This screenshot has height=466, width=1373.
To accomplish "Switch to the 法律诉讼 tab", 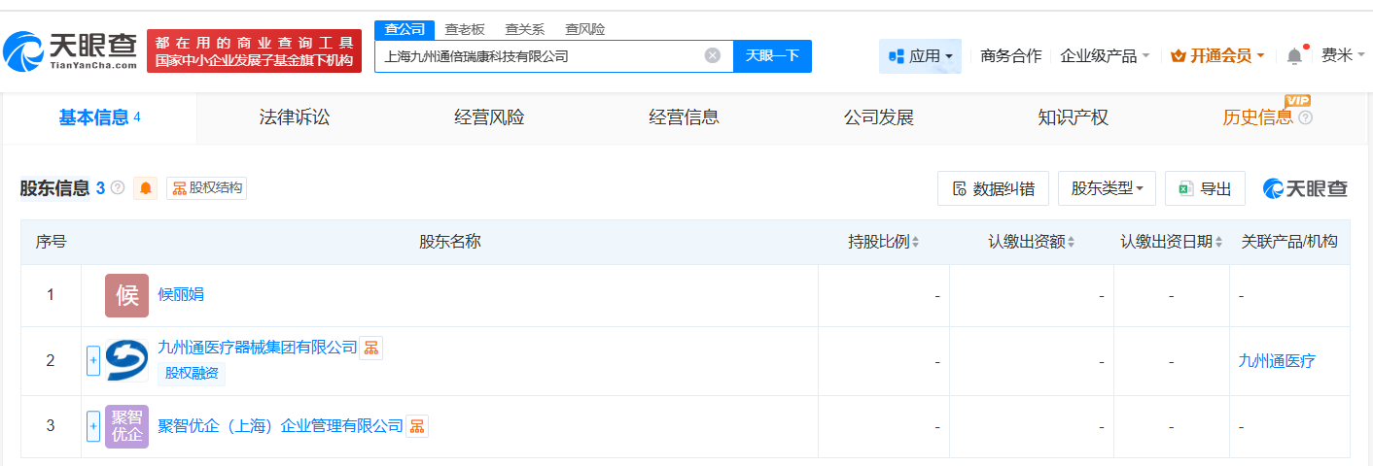I will pyautogui.click(x=295, y=117).
